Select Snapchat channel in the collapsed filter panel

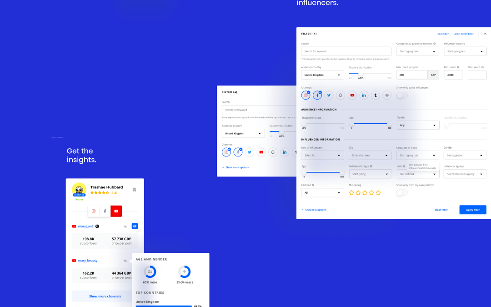[x=273, y=152]
